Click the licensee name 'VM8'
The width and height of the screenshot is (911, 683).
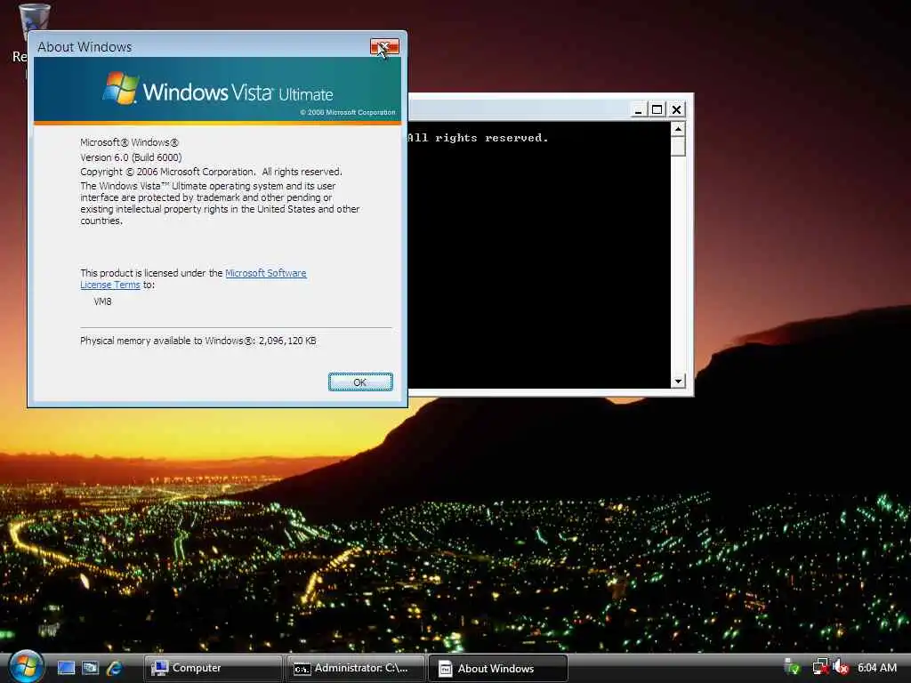(x=102, y=301)
